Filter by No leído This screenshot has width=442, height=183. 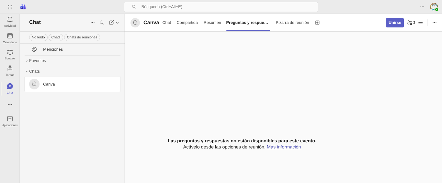point(38,37)
